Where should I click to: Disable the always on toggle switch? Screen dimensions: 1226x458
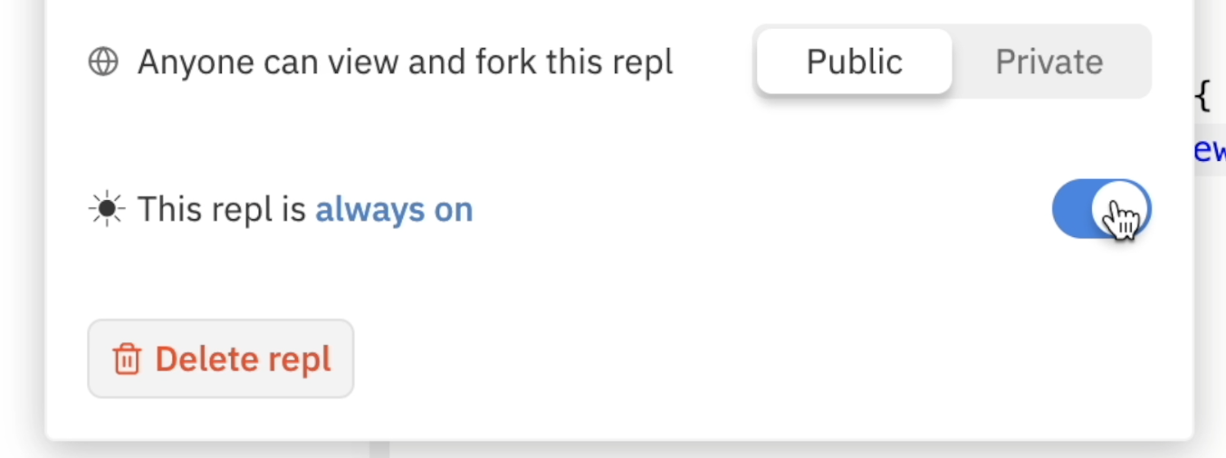point(1101,209)
